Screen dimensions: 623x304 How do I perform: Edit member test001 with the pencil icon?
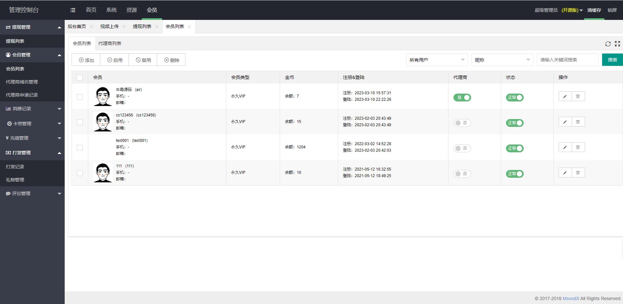[x=565, y=147]
